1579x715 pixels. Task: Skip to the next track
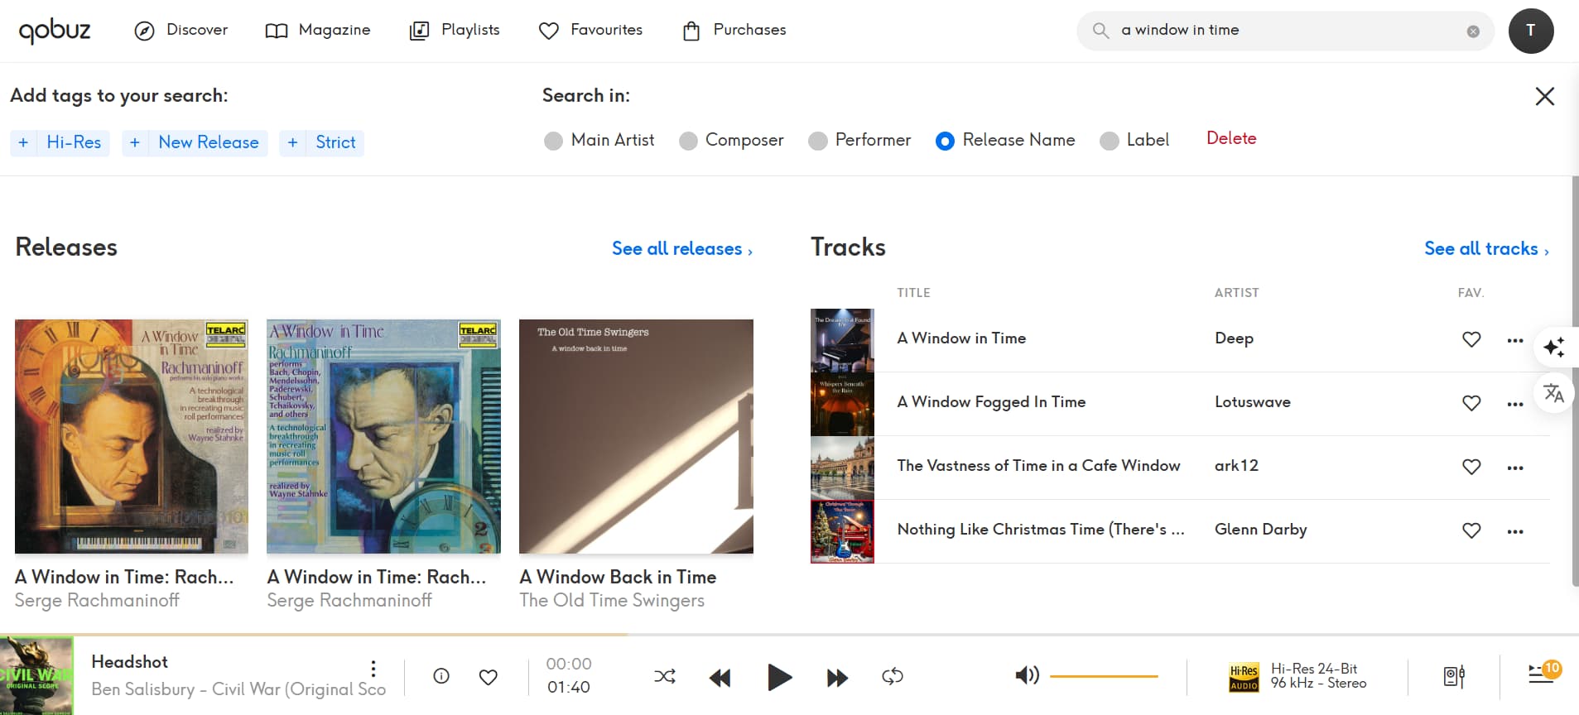837,678
